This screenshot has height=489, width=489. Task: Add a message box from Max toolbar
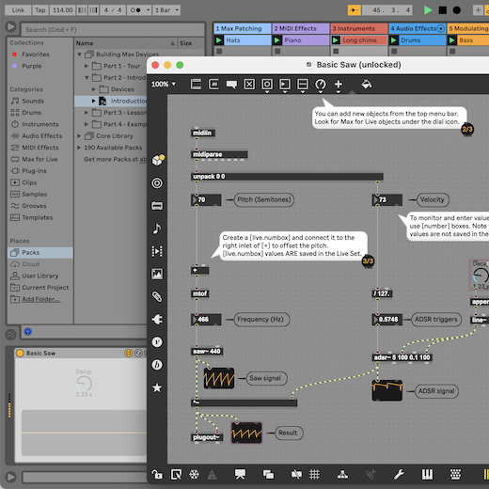pyautogui.click(x=213, y=85)
